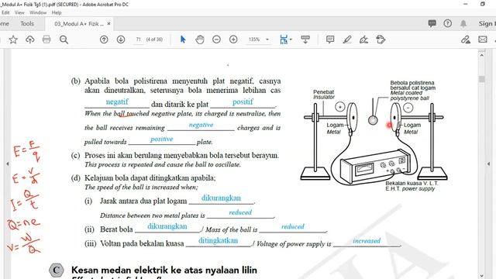Click the blue answer 'positif'
496x279 pixels.
click(243, 102)
